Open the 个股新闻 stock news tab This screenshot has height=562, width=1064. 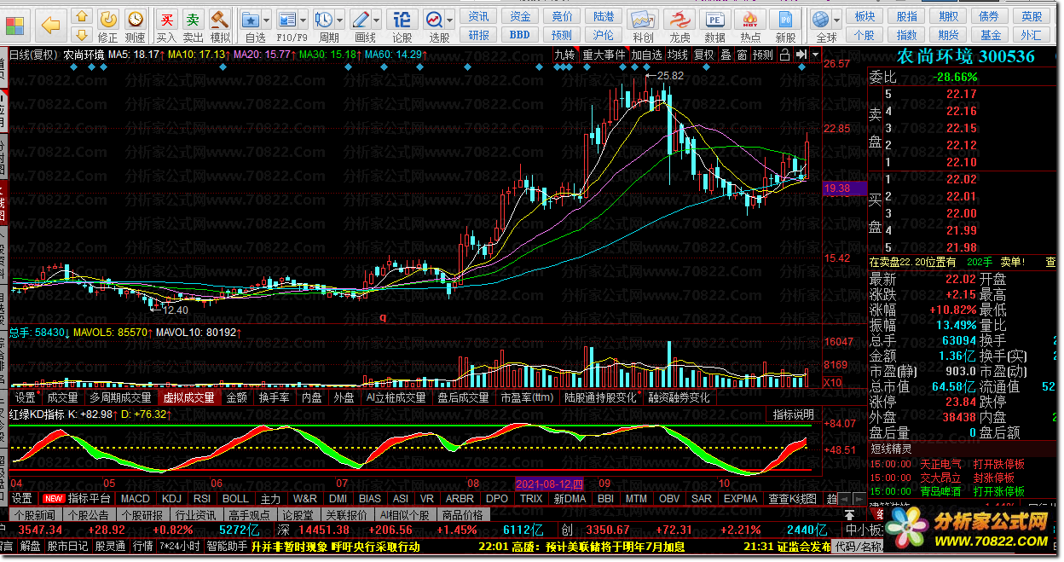tap(34, 515)
